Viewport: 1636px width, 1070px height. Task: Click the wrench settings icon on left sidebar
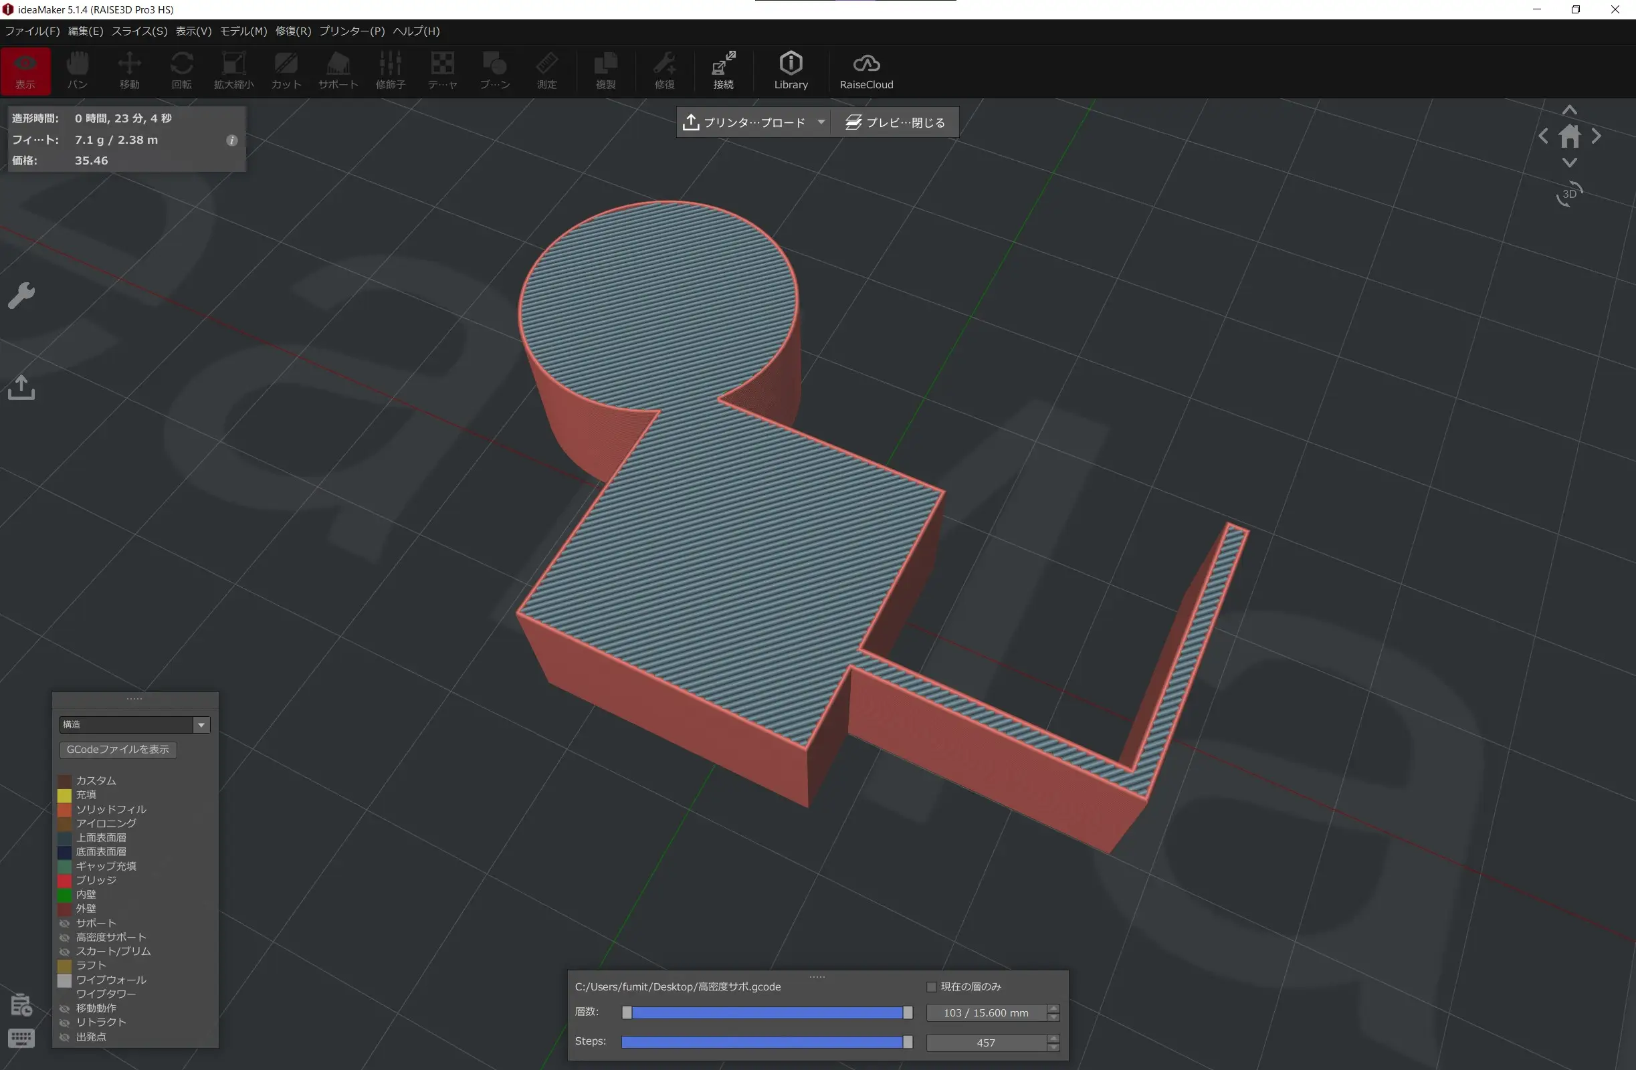[21, 296]
